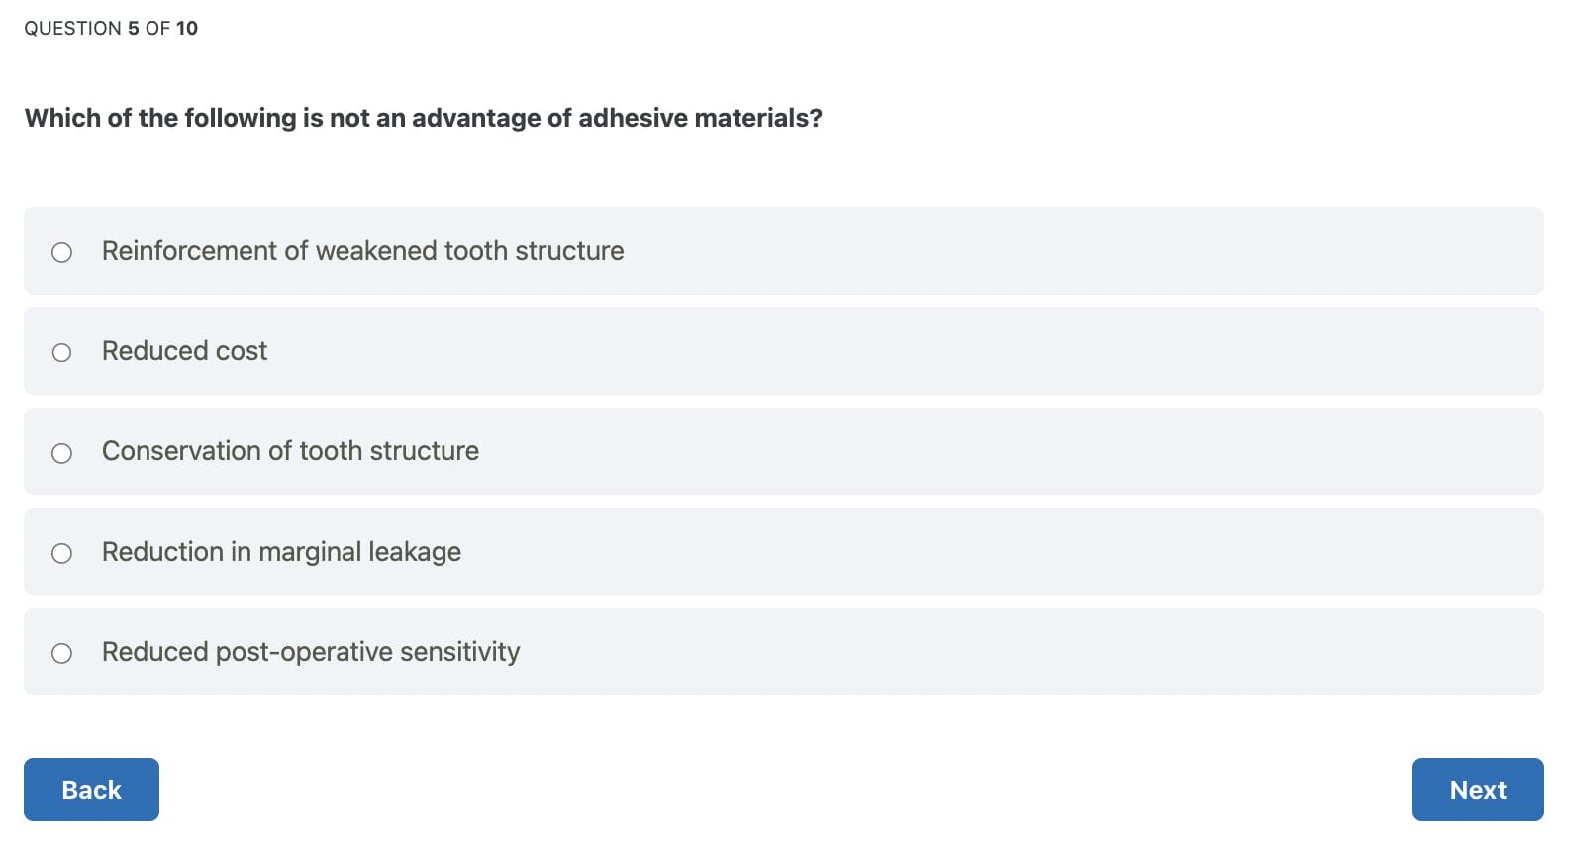The height and width of the screenshot is (853, 1576).
Task: Click blank area of the "Conservation of tooth structure" card
Action: (990, 451)
